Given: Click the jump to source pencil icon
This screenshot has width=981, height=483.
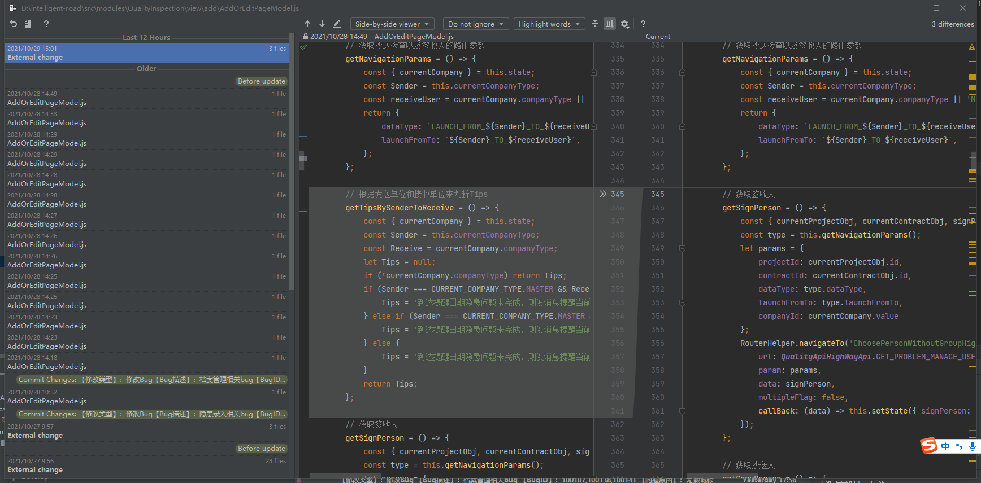Looking at the screenshot, I should pos(337,24).
